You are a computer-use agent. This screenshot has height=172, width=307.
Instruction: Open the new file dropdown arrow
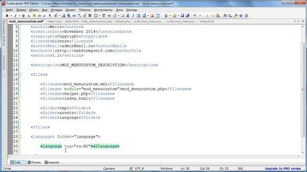170,16
